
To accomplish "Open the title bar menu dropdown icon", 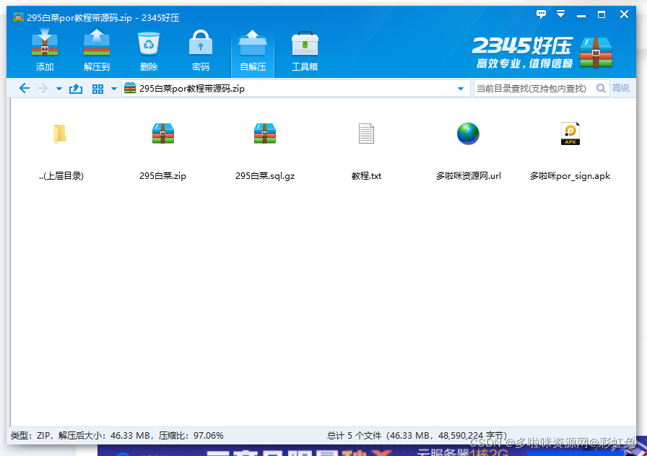I will (561, 14).
